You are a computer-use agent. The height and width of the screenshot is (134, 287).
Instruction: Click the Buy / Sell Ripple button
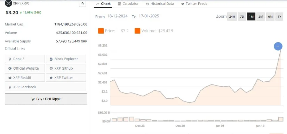[46, 99]
